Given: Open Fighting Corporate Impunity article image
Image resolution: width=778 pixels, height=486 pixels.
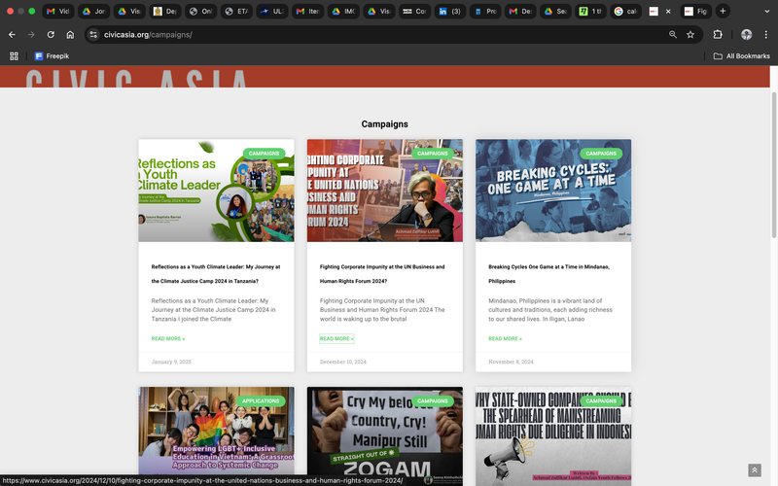Looking at the screenshot, I should [x=384, y=191].
